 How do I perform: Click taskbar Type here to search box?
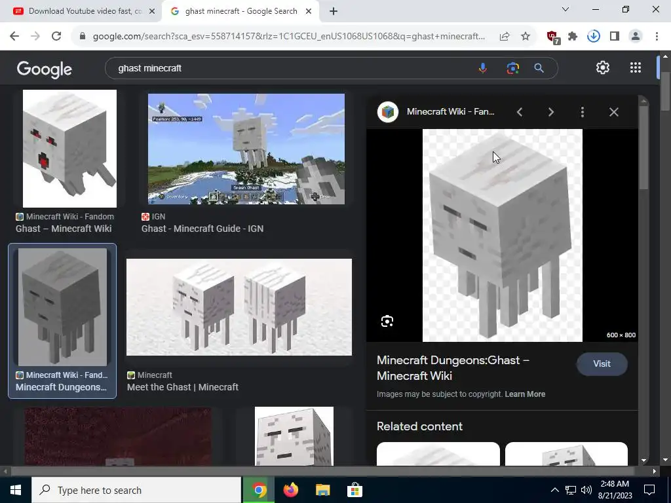pyautogui.click(x=136, y=490)
